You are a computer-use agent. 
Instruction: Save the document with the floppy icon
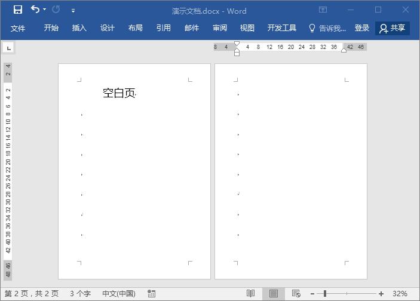point(18,10)
